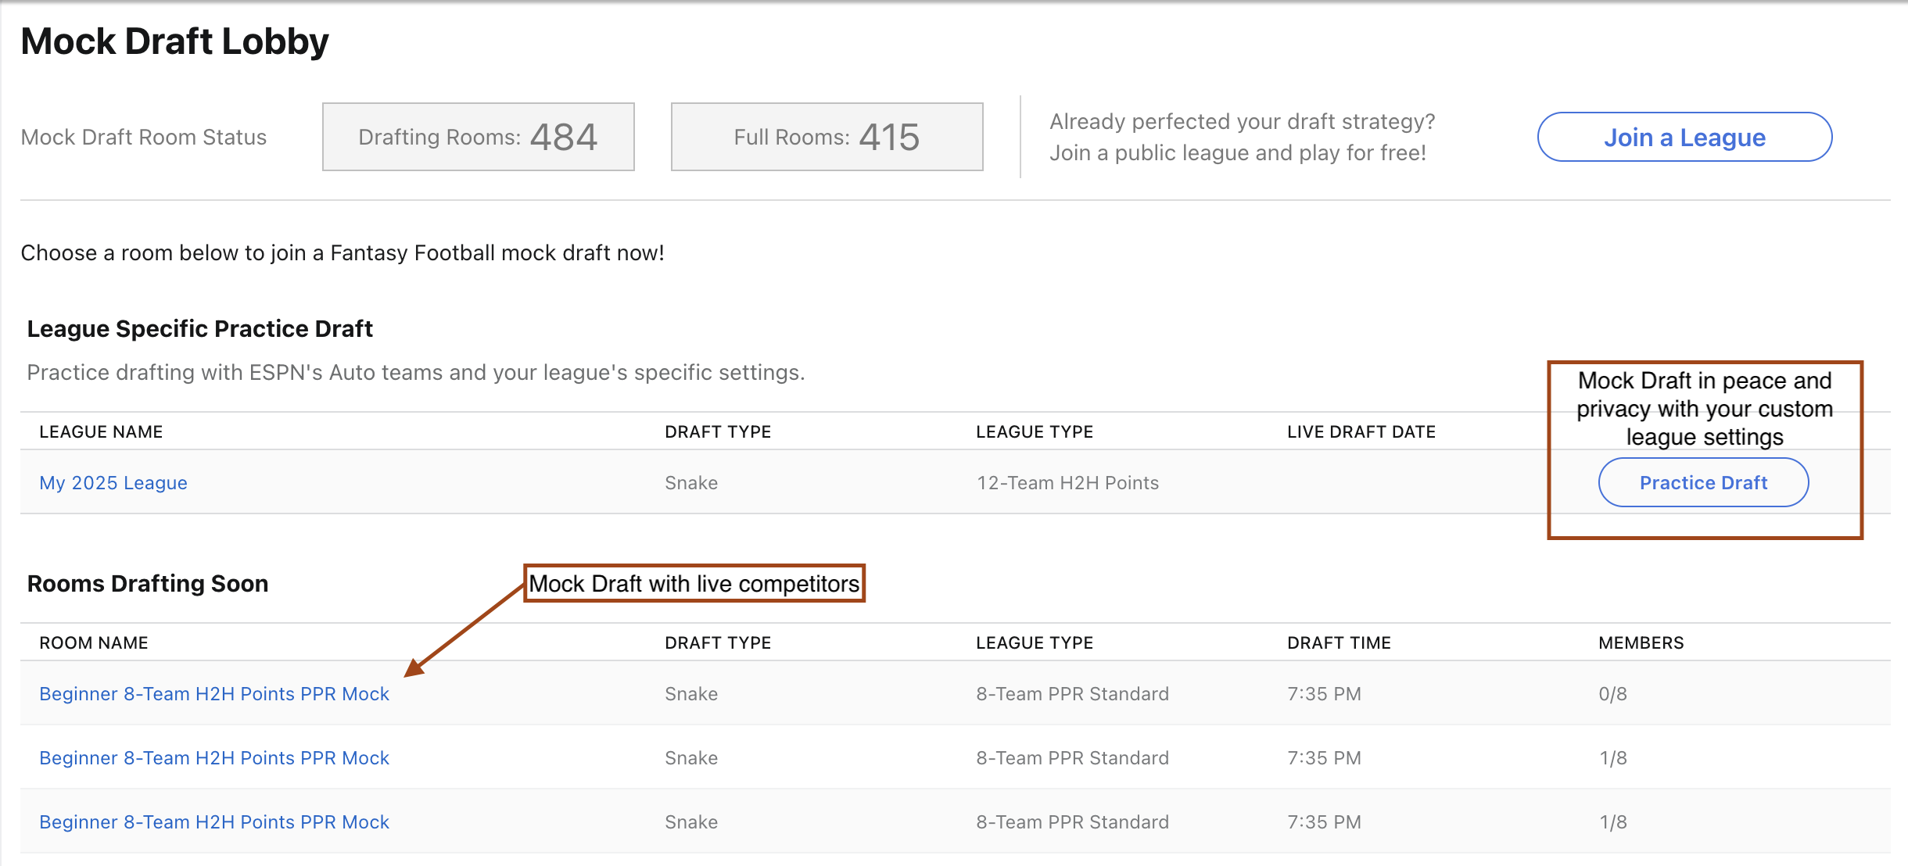Open the second Beginner 8-Team PPR Mock room
1908x866 pixels.
(213, 758)
